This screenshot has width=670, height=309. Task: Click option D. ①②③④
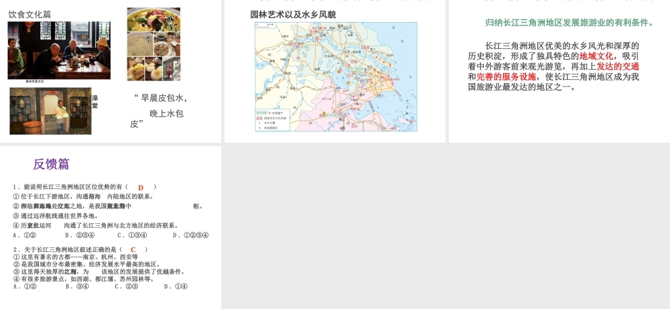point(190,235)
